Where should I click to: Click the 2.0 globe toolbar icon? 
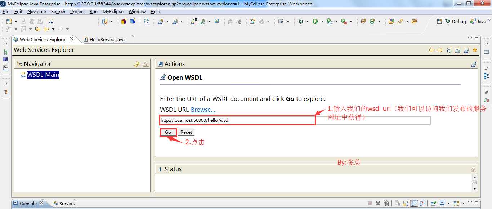pos(147,22)
